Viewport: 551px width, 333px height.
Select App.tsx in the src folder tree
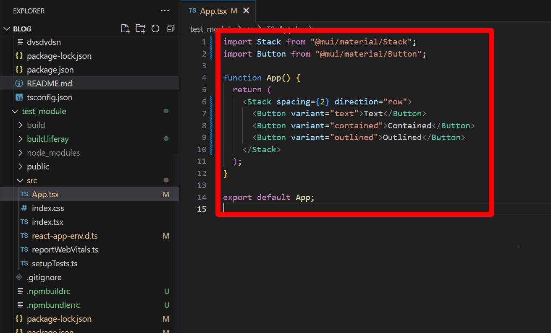90,194
